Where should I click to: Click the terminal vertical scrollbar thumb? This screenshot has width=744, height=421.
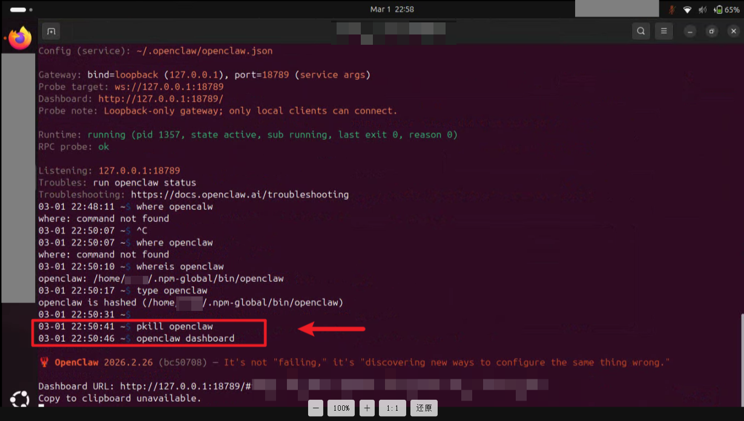742,360
